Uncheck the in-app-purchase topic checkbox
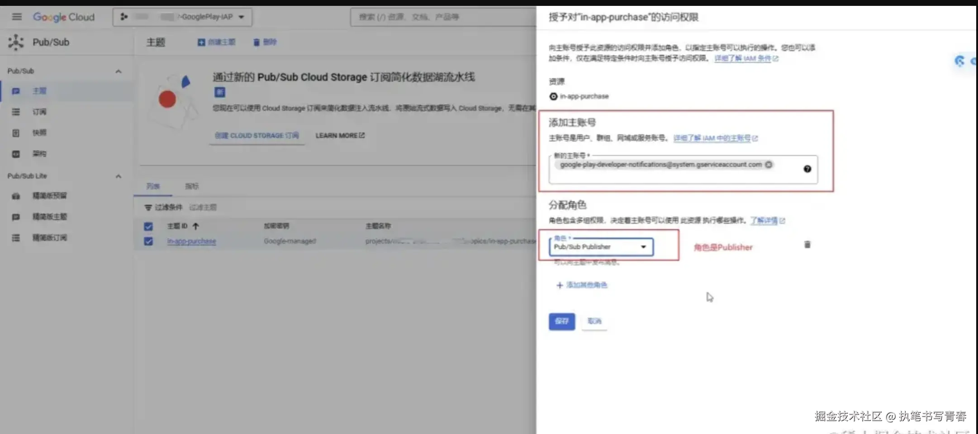Screen dimensions: 978x434 pos(148,241)
